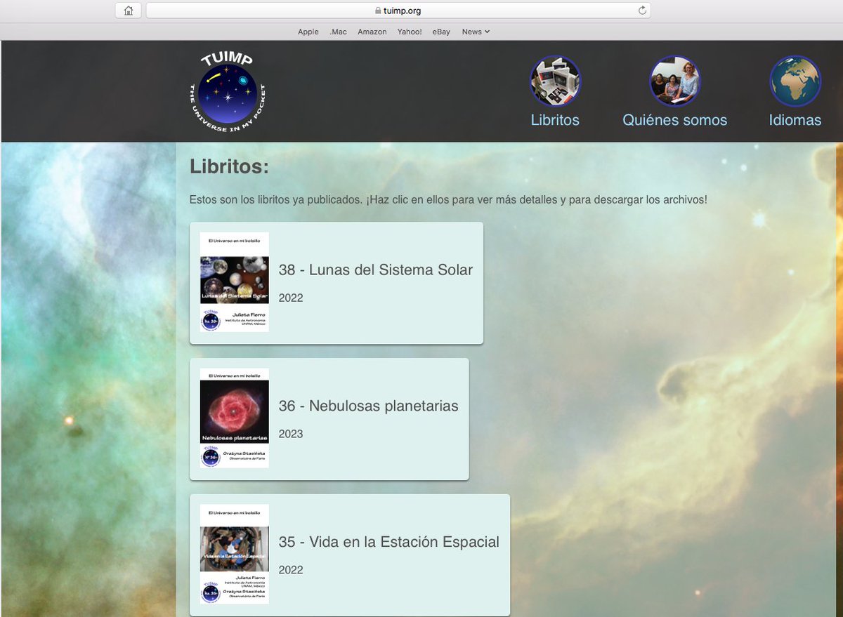Image resolution: width=843 pixels, height=617 pixels.
Task: Click the 2022 year under Estación Espacial
Action: tap(291, 570)
